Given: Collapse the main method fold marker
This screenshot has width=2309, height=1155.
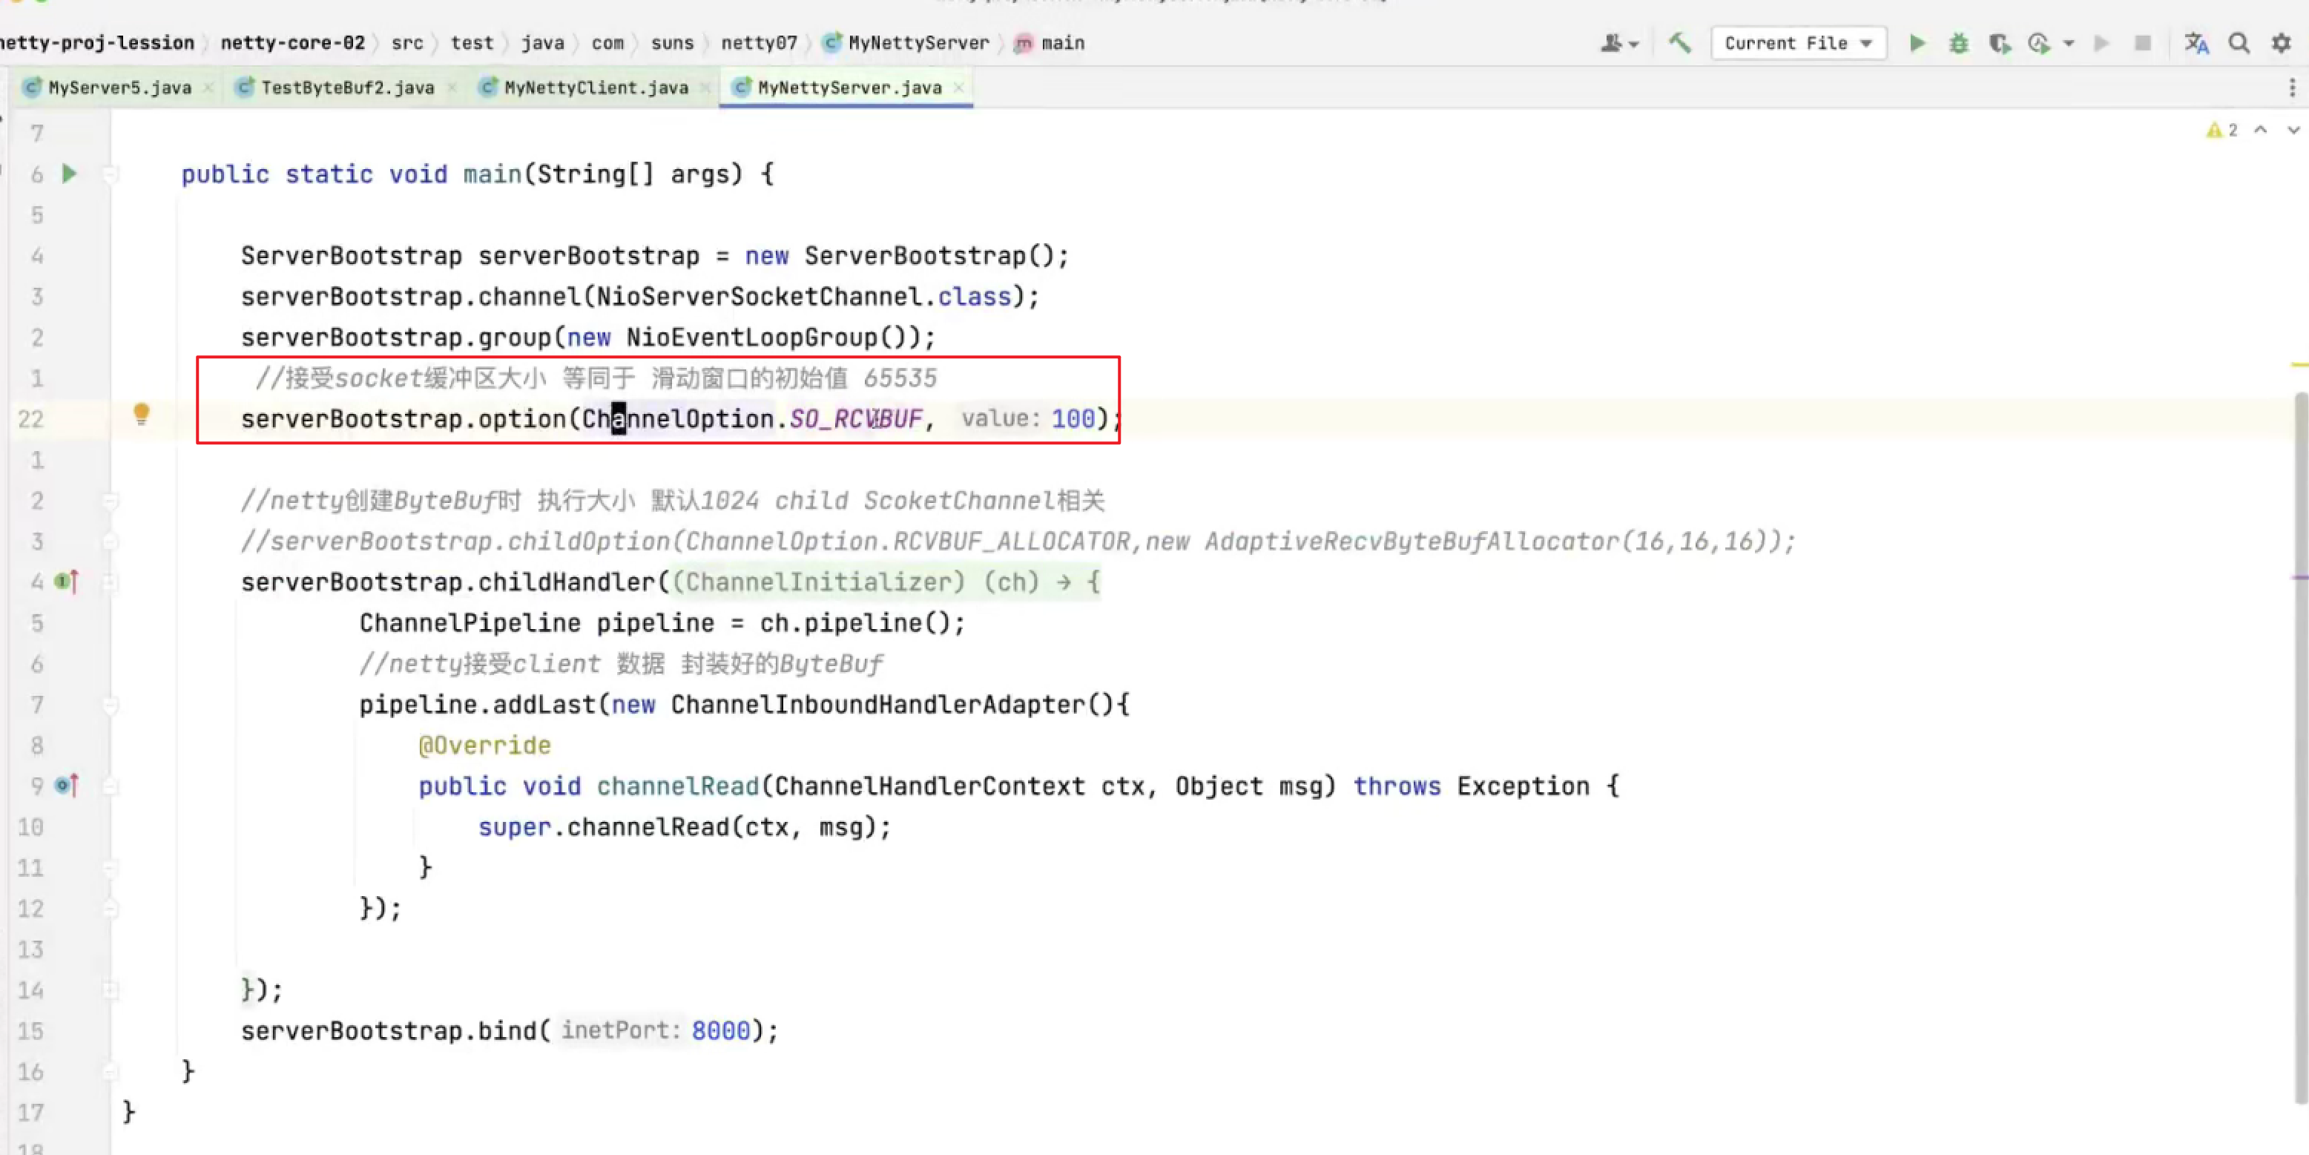Looking at the screenshot, I should 111,174.
